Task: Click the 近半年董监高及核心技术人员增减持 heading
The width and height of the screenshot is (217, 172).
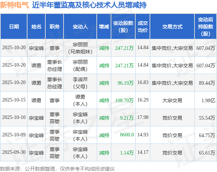Action: (89, 5)
